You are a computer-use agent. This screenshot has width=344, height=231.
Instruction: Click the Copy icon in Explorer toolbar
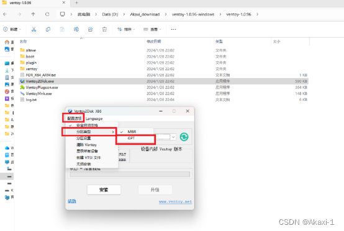(x=48, y=29)
